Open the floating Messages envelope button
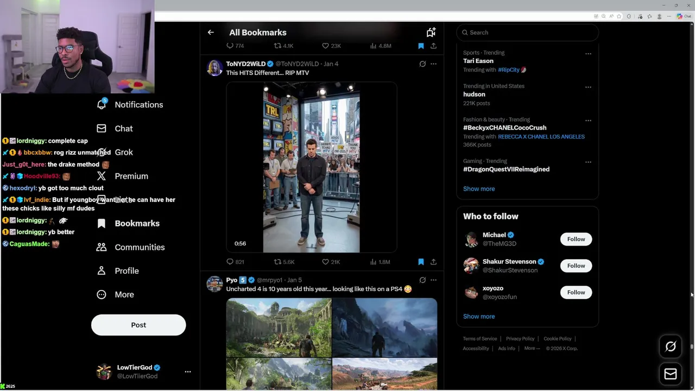 671,374
